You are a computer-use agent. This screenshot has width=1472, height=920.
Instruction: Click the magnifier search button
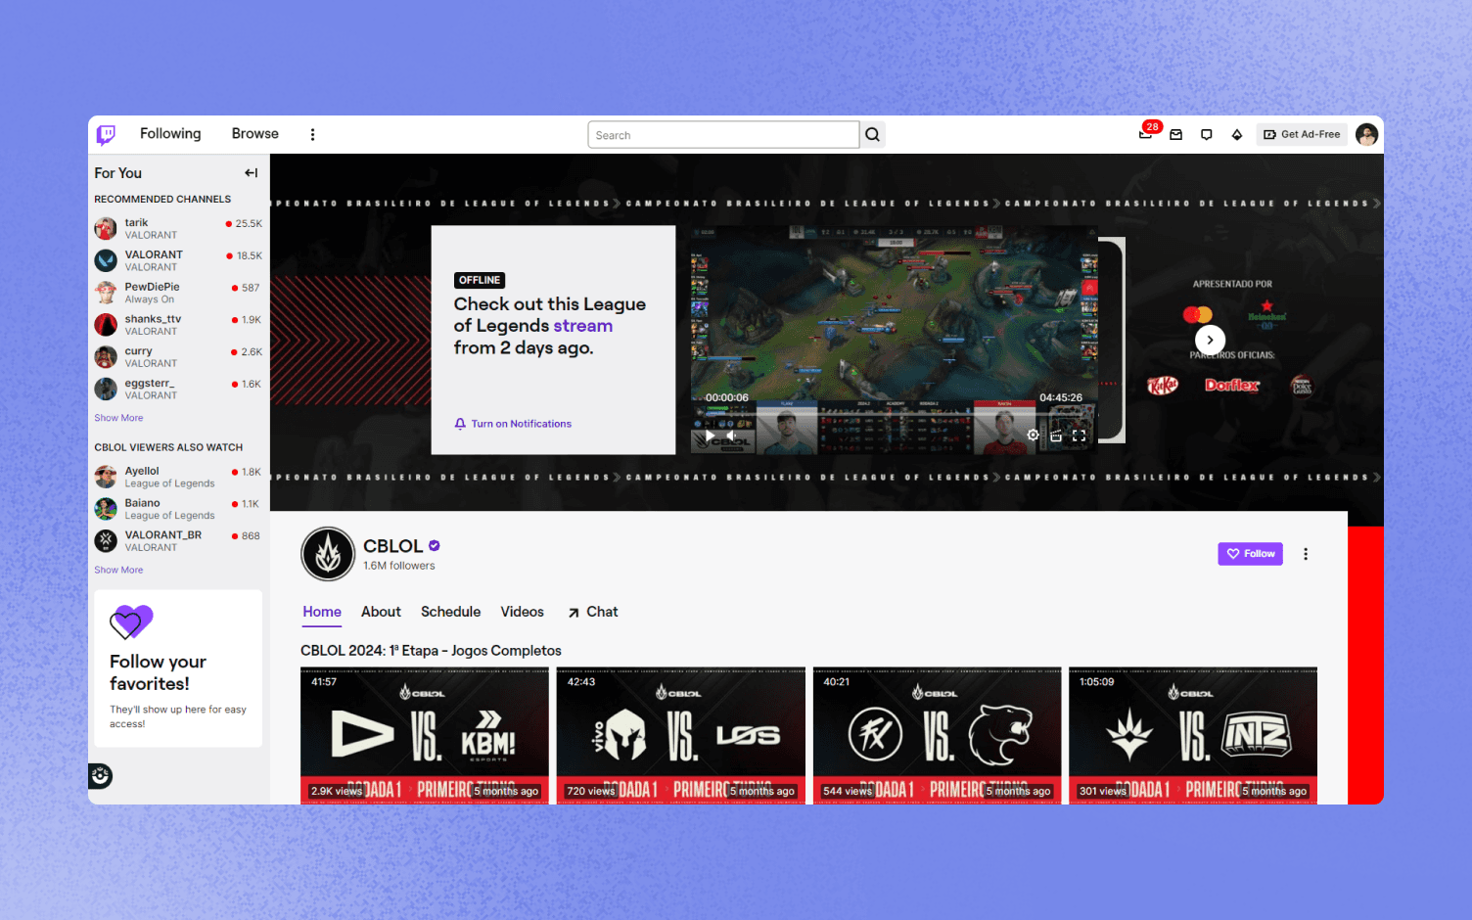pos(872,135)
